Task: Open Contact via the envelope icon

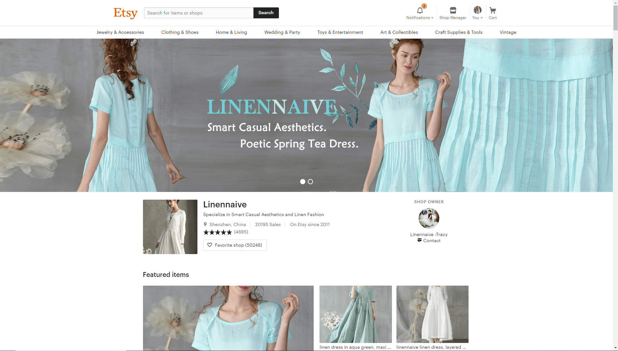Action: point(419,240)
